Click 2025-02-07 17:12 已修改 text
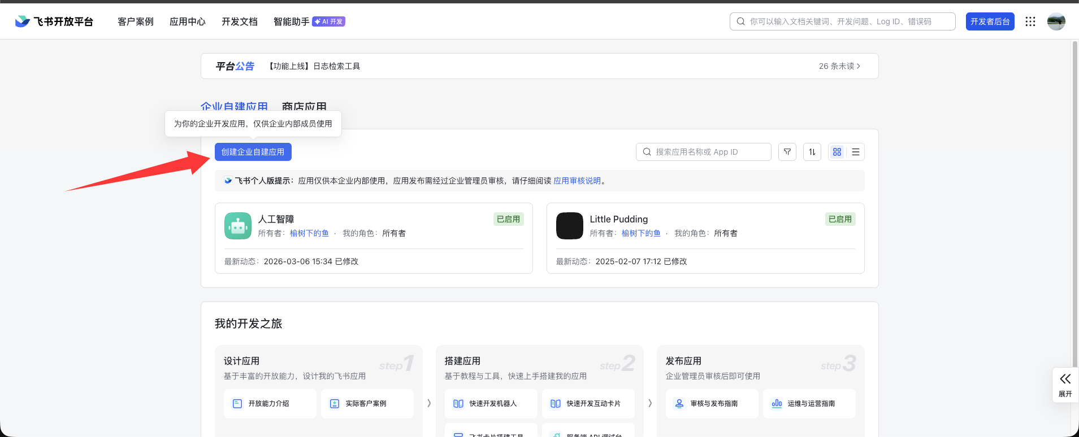The height and width of the screenshot is (437, 1079). pos(641,261)
